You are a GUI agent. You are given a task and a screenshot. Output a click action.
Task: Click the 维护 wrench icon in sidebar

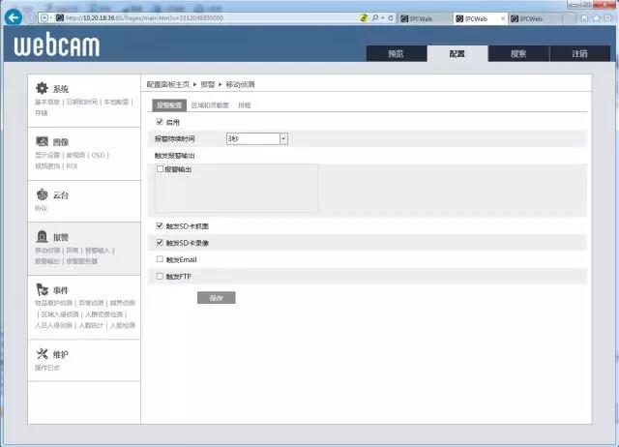[x=42, y=354]
